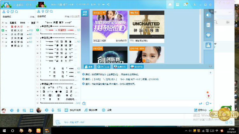Screen dimensions: 239x134
Task: Click the emoticon icon in chat input
Action: pyautogui.click(x=84, y=103)
